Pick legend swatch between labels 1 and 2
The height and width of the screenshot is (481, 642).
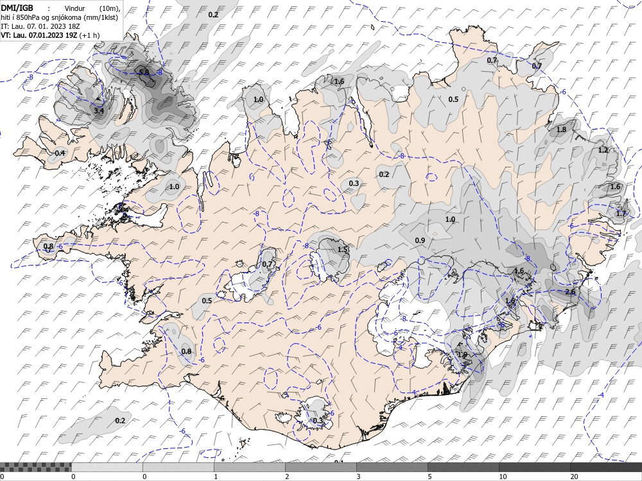point(249,467)
